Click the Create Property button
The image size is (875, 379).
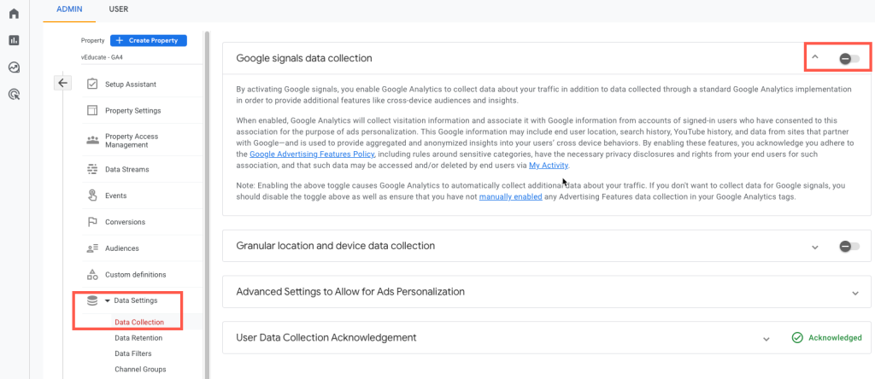pyautogui.click(x=149, y=40)
